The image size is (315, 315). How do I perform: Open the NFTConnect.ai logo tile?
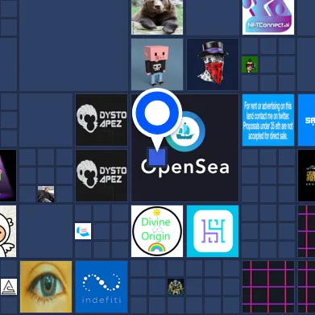point(268,17)
